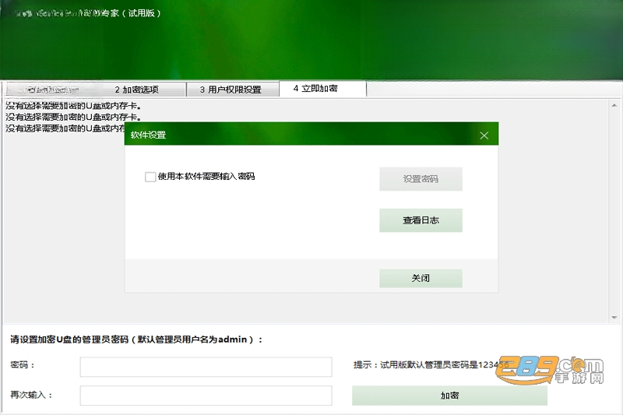Close the 软件设置 dialog with X
The width and height of the screenshot is (623, 415).
click(484, 135)
